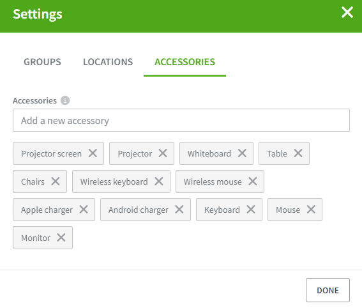Remove Wireless mouse from accessories

pyautogui.click(x=253, y=181)
